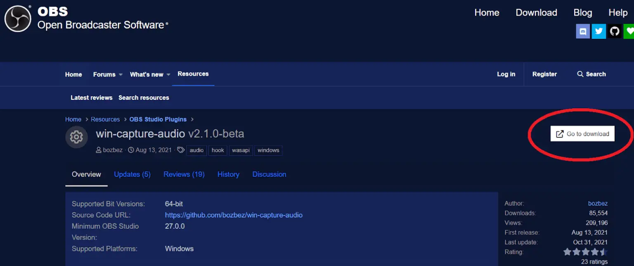Screen dimensions: 634x266
Task: Click the fourth rating star
Action: coord(594,252)
